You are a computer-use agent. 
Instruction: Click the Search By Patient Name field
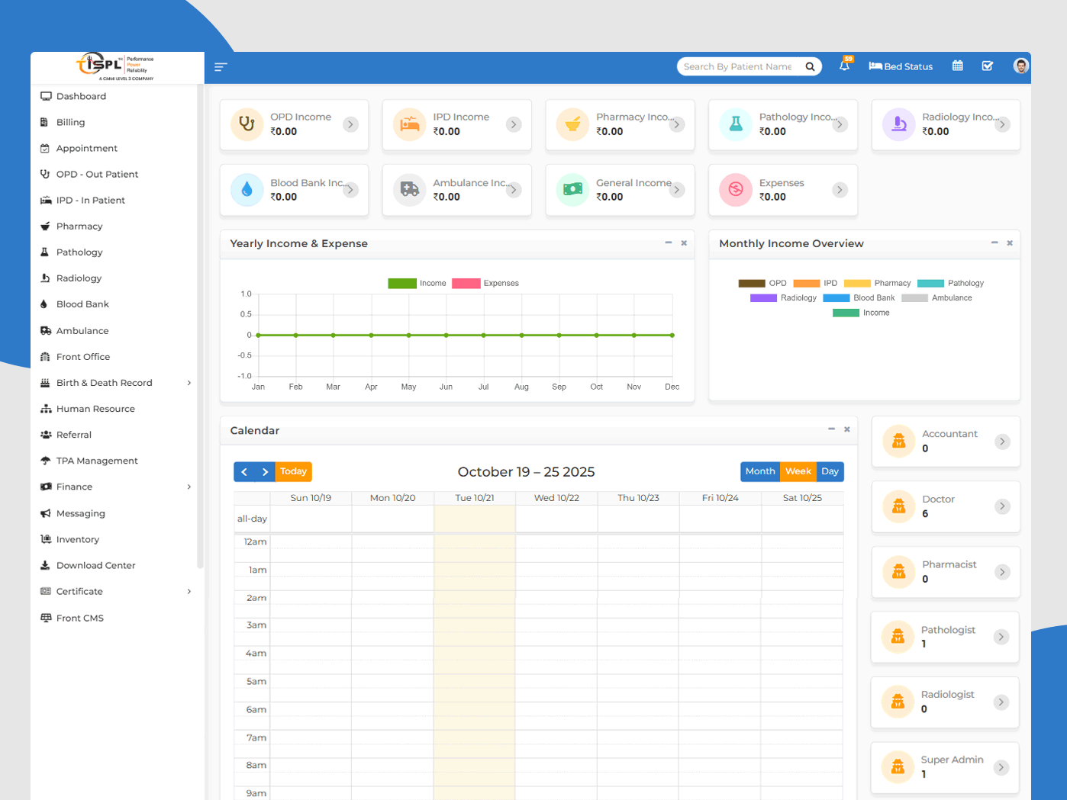click(737, 67)
